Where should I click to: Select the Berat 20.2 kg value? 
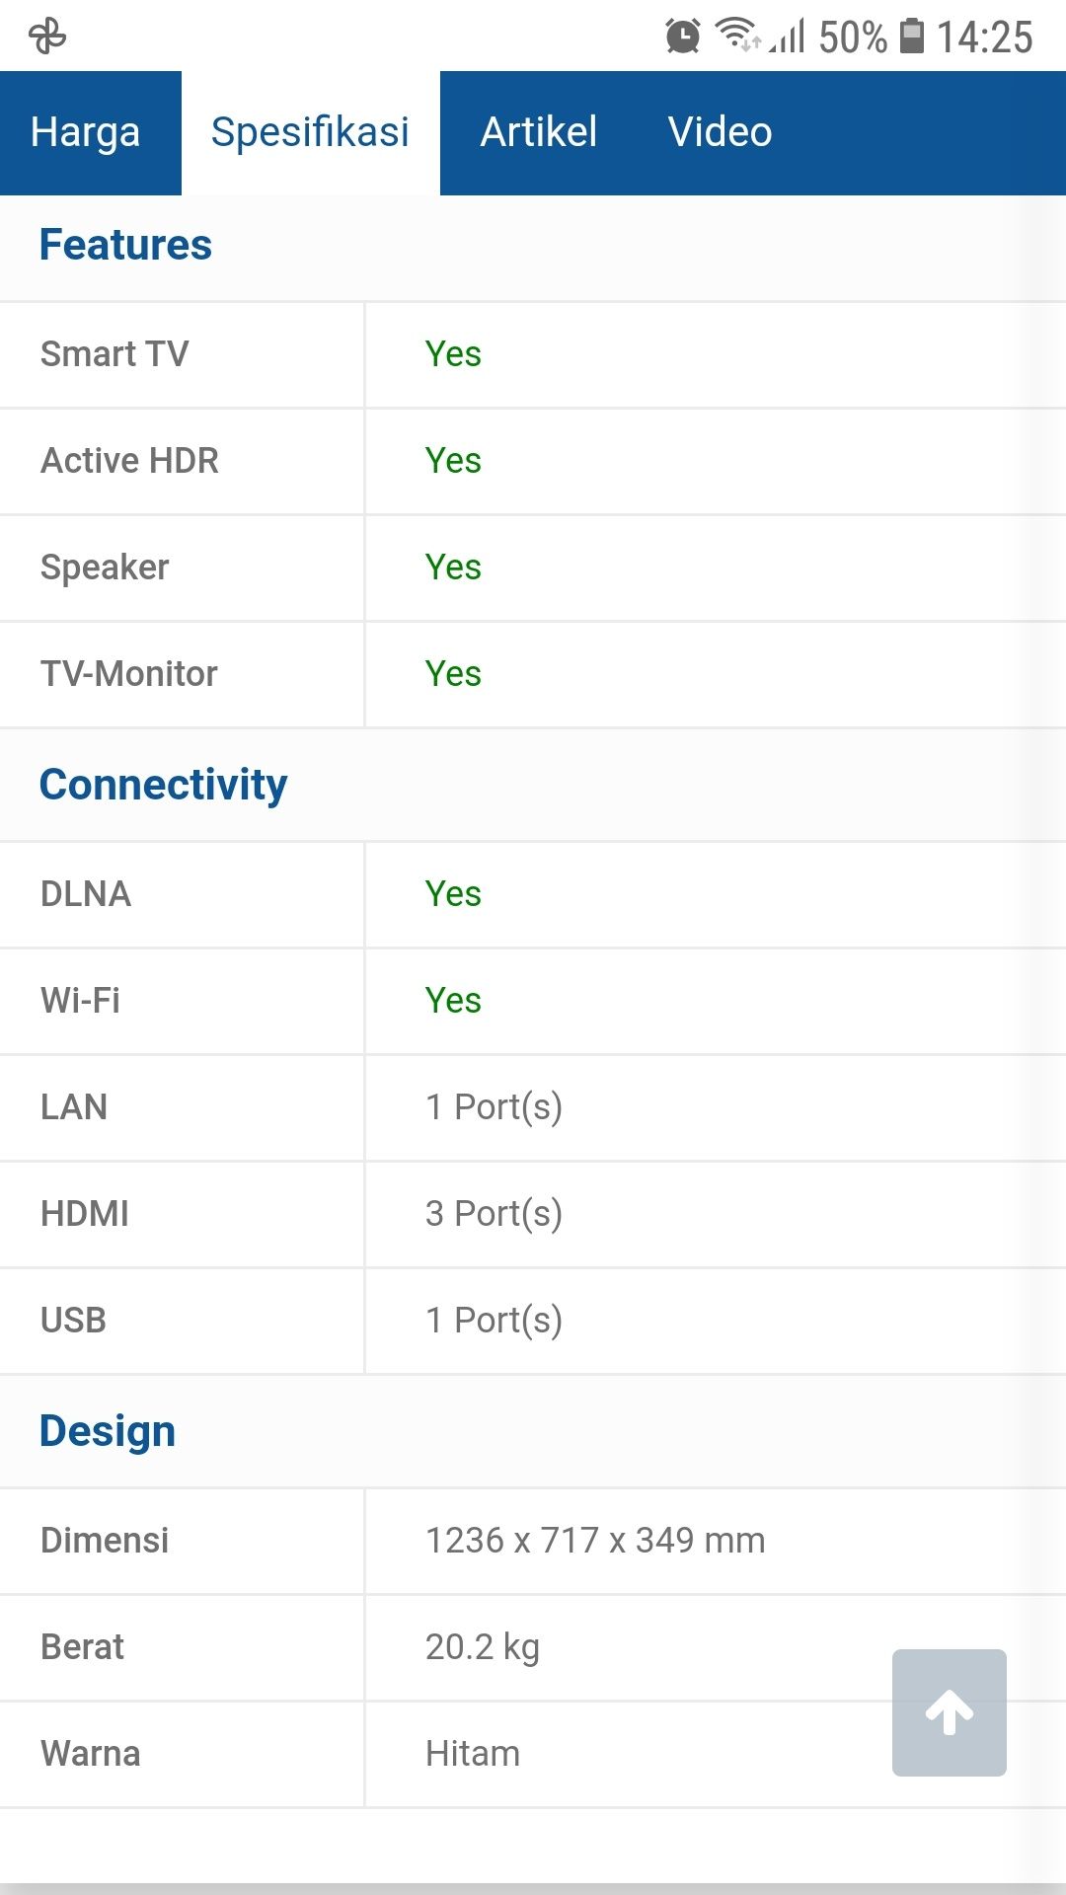click(x=483, y=1647)
